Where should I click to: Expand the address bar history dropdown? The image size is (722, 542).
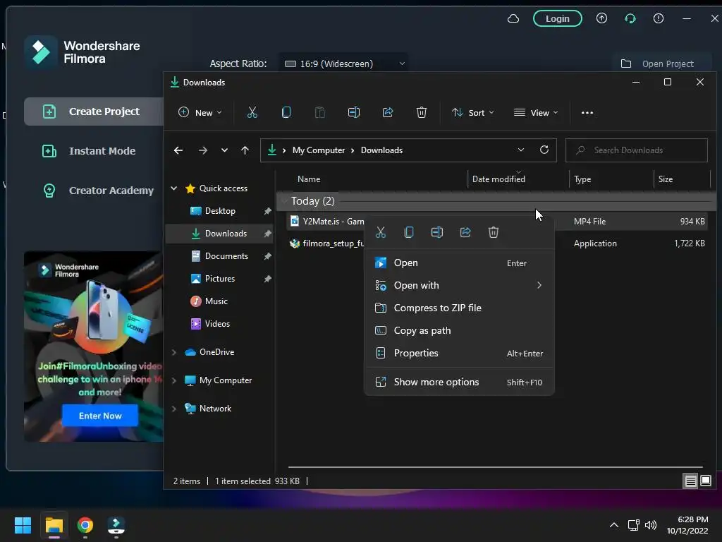pyautogui.click(x=521, y=150)
